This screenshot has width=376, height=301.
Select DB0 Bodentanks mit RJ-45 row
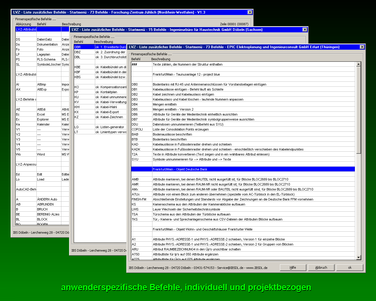[x=243, y=84]
